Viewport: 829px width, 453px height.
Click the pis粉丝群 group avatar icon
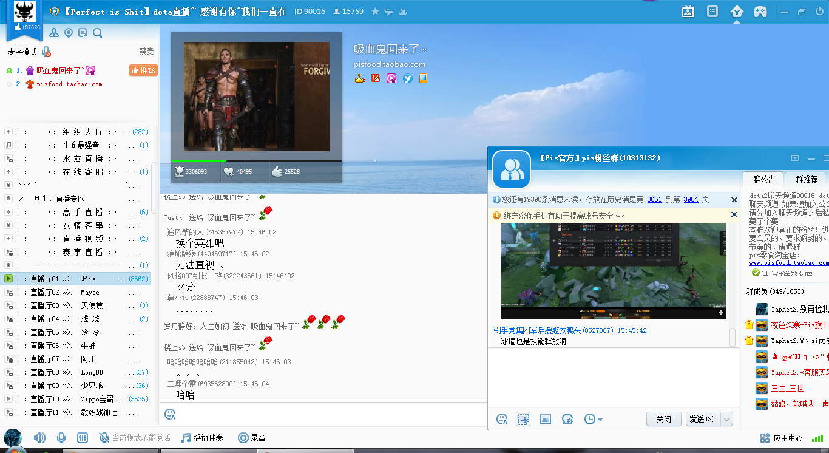tap(512, 169)
